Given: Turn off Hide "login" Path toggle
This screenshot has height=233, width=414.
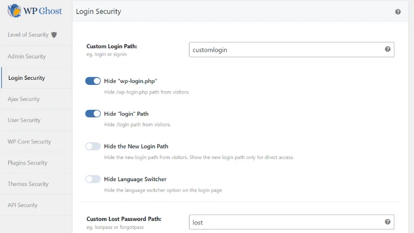Looking at the screenshot, I should [93, 114].
